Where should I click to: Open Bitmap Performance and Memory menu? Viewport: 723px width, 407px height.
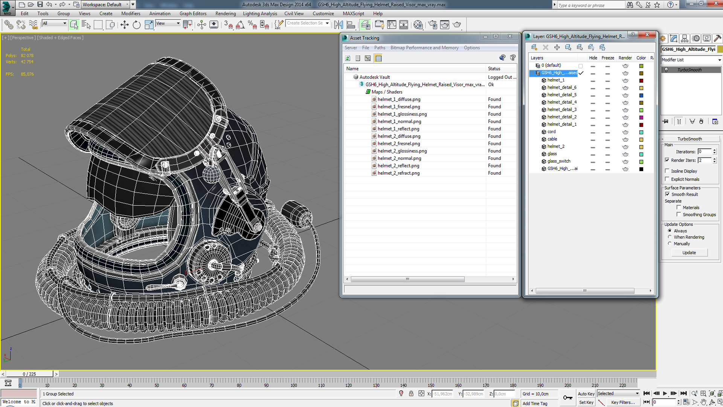click(x=424, y=48)
